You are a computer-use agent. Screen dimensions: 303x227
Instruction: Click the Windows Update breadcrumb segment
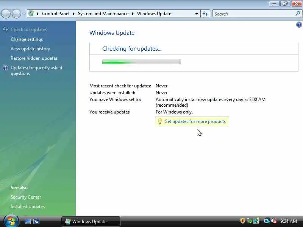pyautogui.click(x=154, y=14)
